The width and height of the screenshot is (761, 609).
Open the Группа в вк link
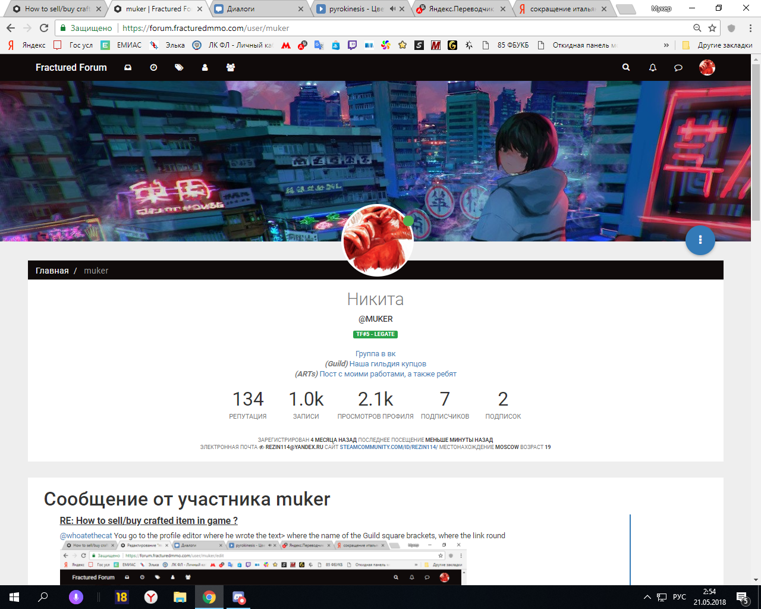(x=375, y=353)
